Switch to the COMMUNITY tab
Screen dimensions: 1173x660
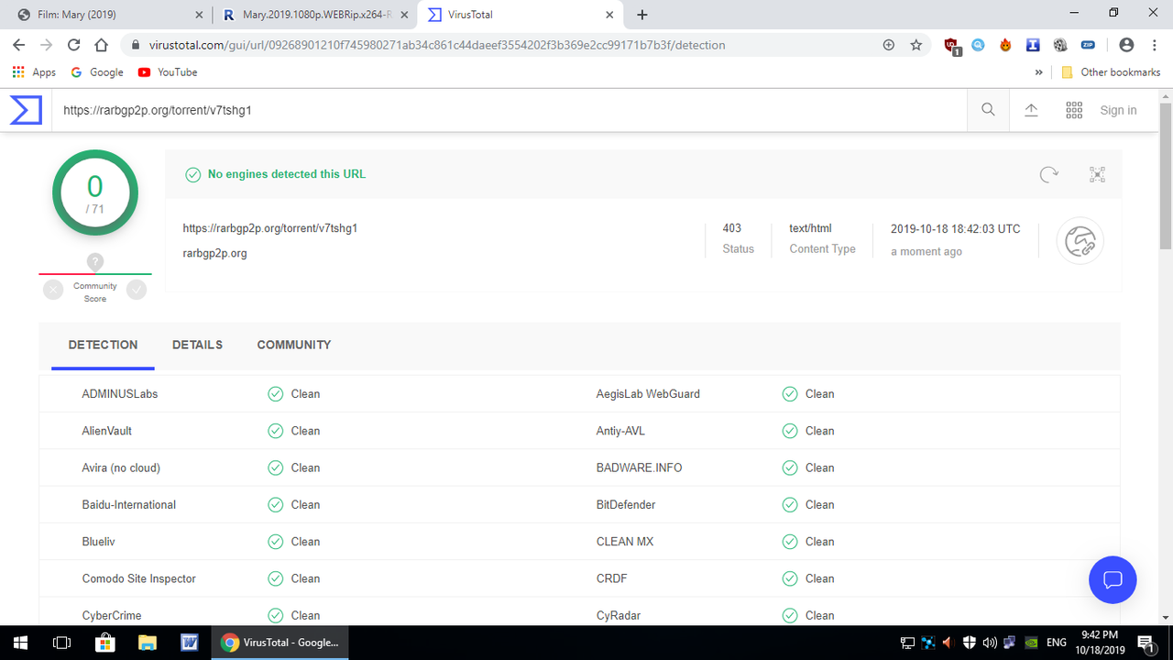coord(294,345)
